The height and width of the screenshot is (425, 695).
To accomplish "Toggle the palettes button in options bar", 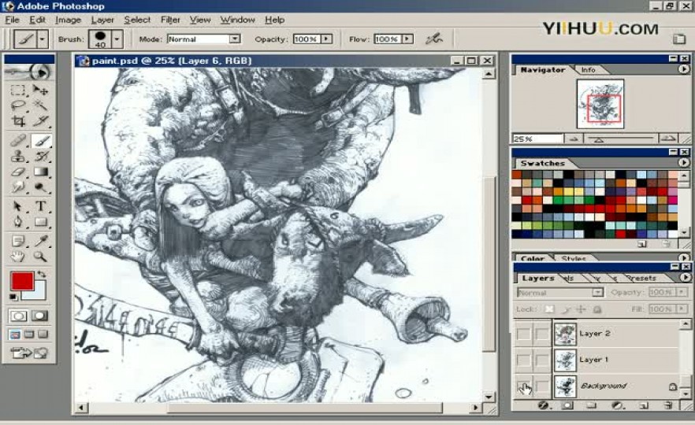I will tap(679, 39).
